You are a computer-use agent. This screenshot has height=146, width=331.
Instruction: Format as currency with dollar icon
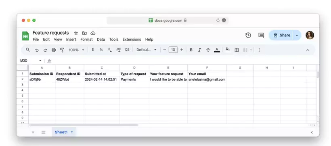click(x=93, y=50)
